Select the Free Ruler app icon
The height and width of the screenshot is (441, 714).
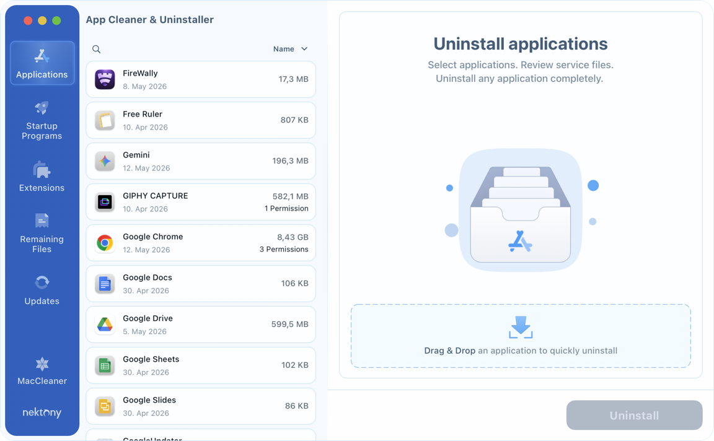click(x=105, y=120)
